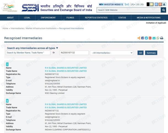Share page on Facebook

click(143, 38)
